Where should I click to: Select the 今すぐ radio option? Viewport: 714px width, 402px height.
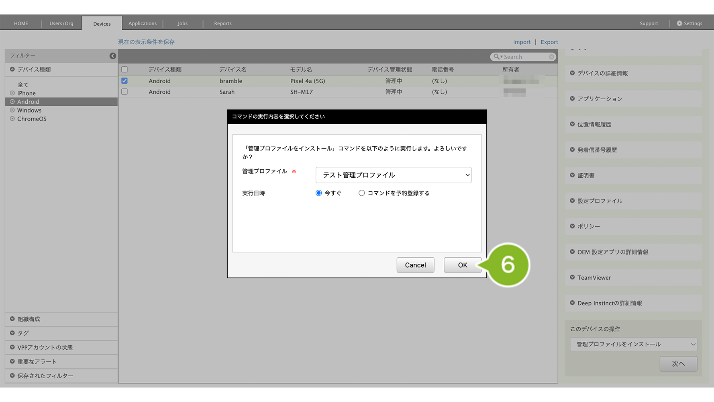pyautogui.click(x=319, y=193)
